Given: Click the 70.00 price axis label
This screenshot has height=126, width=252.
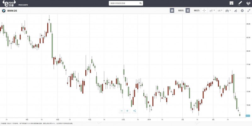Looking at the screenshot, I should coord(248,105).
